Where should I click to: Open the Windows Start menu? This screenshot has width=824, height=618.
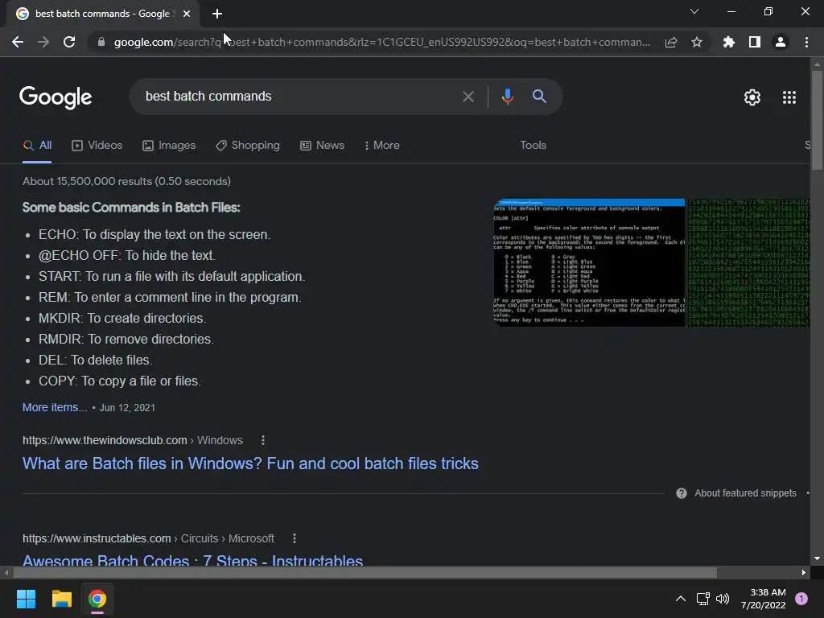coord(26,599)
